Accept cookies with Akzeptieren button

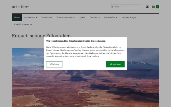point(115,64)
